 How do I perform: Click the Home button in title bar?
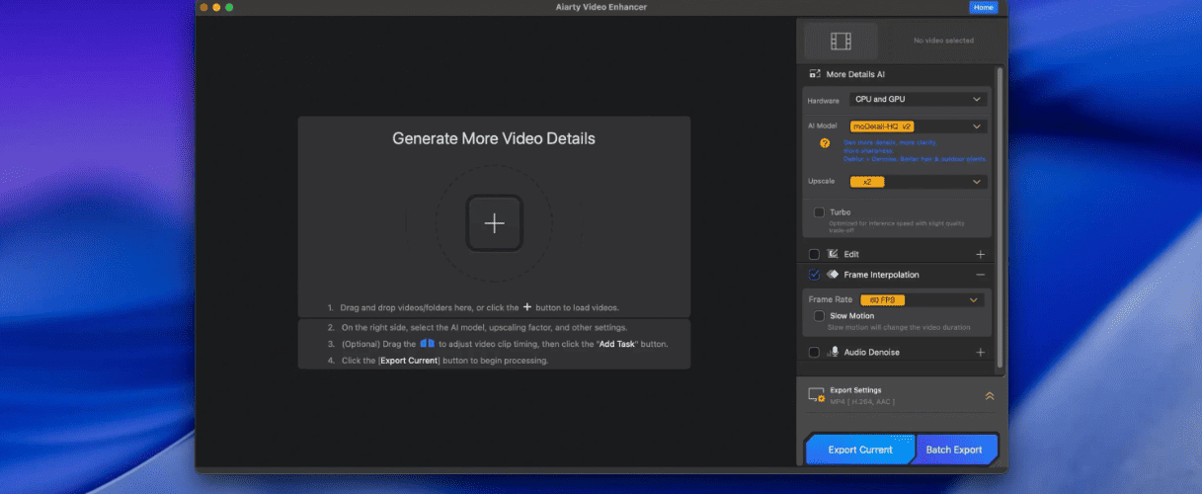click(x=984, y=7)
